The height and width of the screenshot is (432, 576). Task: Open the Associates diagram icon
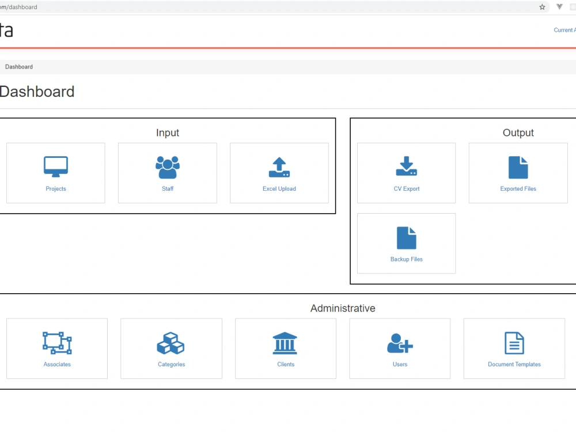(x=57, y=343)
